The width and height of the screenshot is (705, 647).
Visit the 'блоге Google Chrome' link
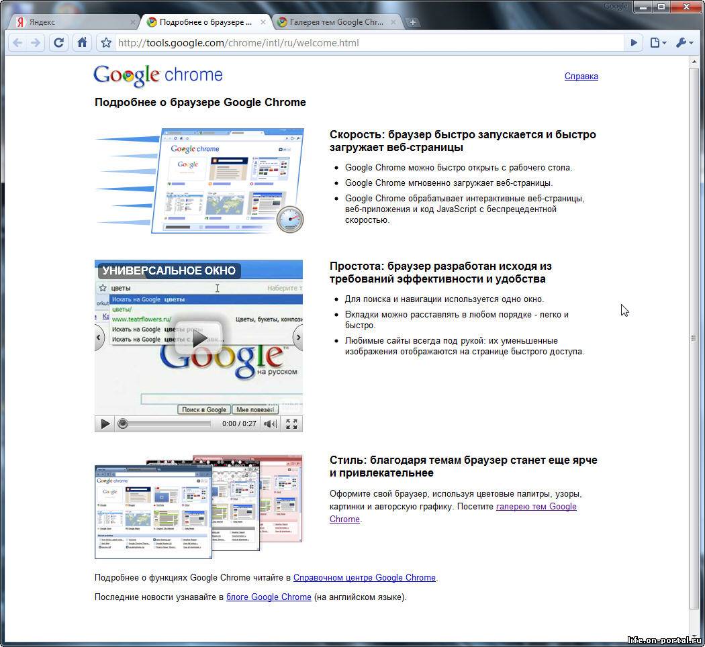pos(269,597)
